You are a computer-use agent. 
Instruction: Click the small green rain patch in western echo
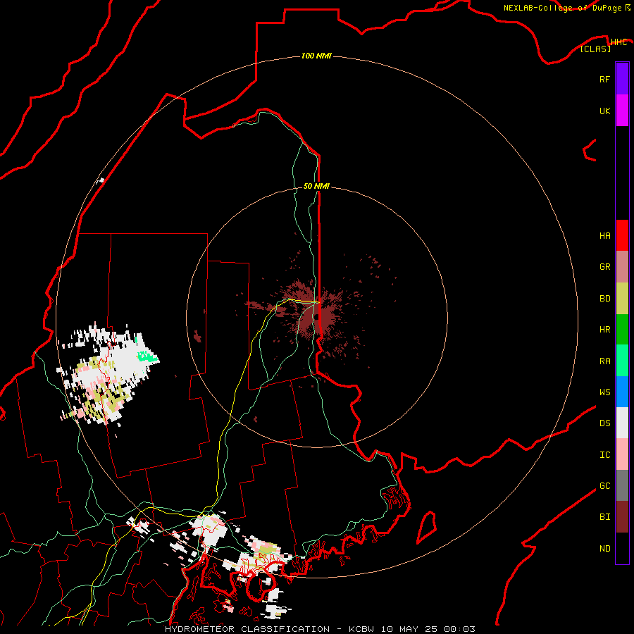(x=147, y=356)
